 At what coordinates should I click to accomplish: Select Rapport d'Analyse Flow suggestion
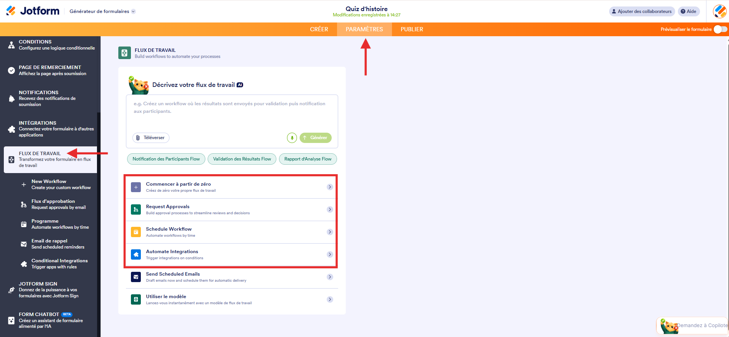[308, 159]
